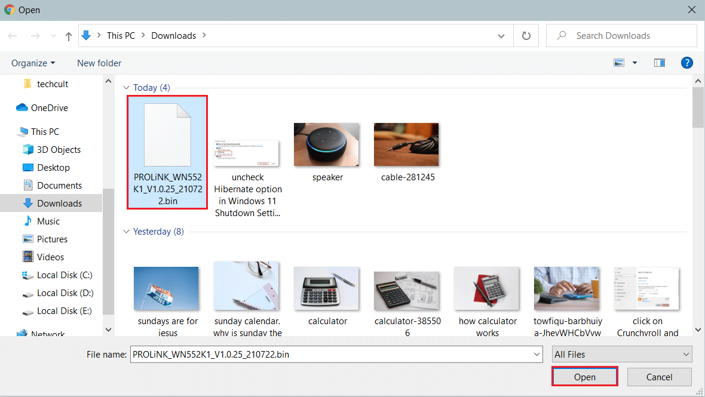Open Documents in the sidebar
705x397 pixels.
click(59, 186)
